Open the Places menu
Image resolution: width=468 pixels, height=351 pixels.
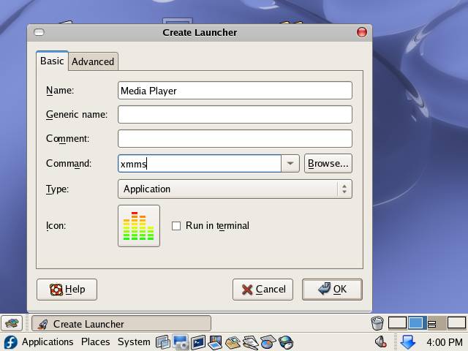[95, 341]
